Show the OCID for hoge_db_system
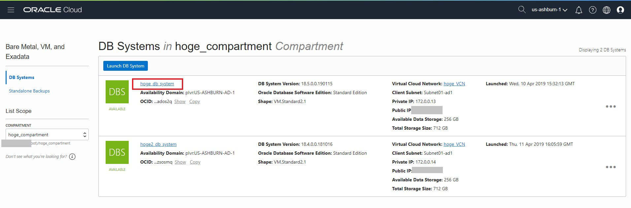This screenshot has height=208, width=631. tap(180, 101)
